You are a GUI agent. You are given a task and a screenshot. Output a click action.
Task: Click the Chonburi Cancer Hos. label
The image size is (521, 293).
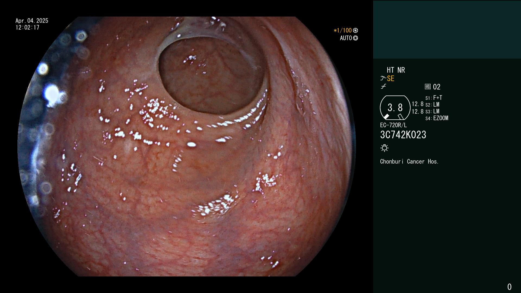click(409, 162)
